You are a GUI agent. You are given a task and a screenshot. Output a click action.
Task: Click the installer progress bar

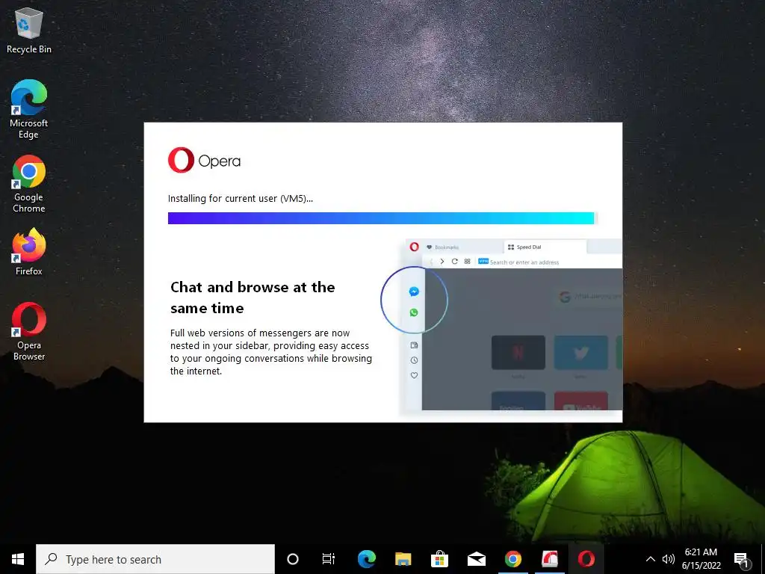pyautogui.click(x=382, y=218)
